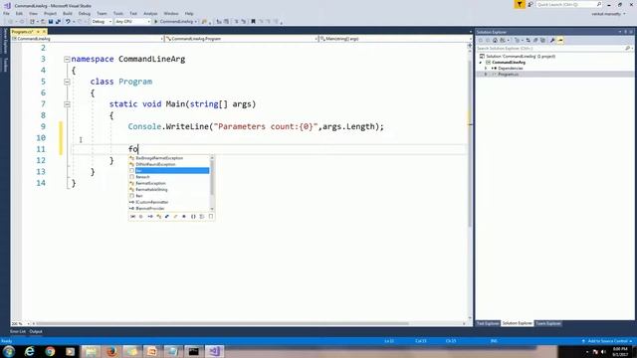The width and height of the screenshot is (637, 358).
Task: Open the CommandLineArg project navigation dropdown
Action: click(x=88, y=39)
